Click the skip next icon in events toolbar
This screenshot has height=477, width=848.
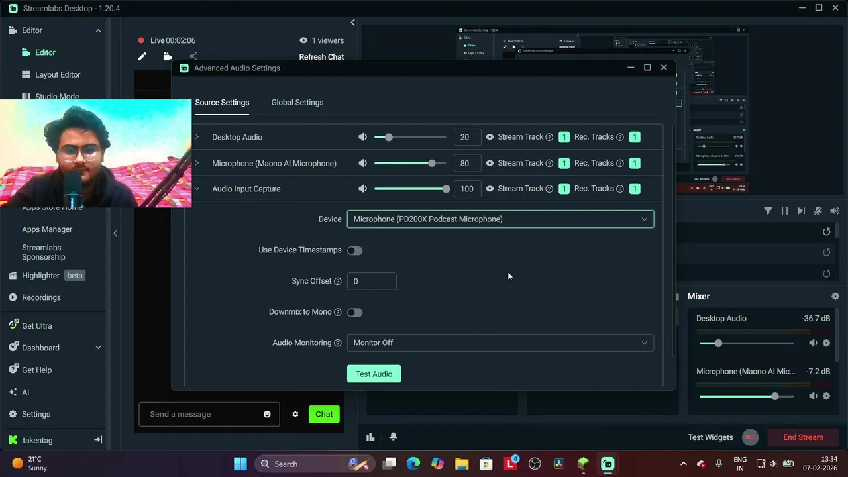pyautogui.click(x=801, y=211)
